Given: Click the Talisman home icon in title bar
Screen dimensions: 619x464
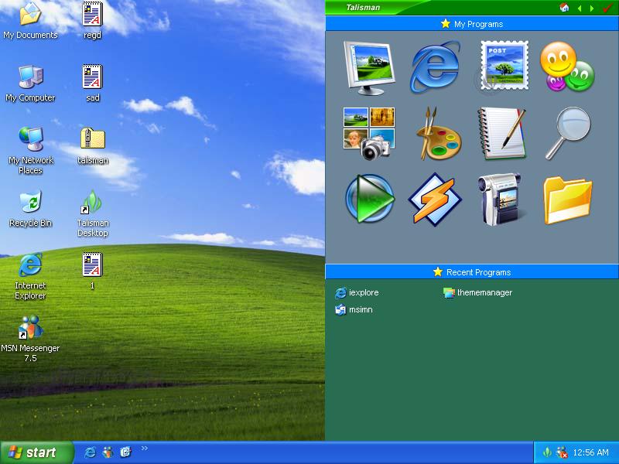Looking at the screenshot, I should 564,8.
